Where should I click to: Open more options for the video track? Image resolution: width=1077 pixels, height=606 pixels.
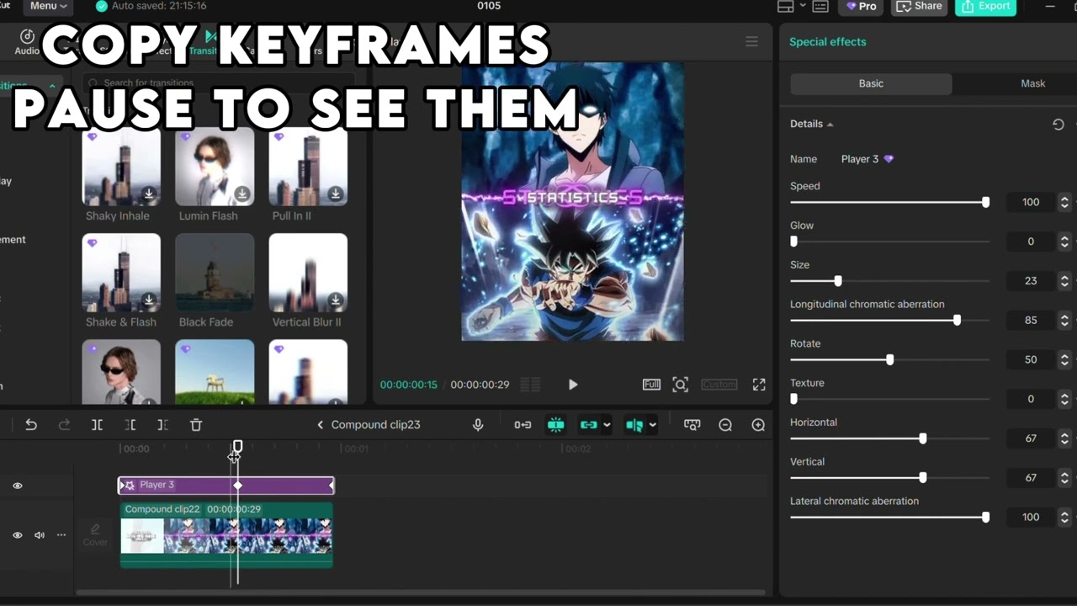[x=61, y=535]
